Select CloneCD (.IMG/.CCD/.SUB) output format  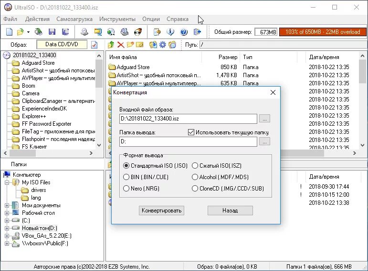pyautogui.click(x=228, y=188)
